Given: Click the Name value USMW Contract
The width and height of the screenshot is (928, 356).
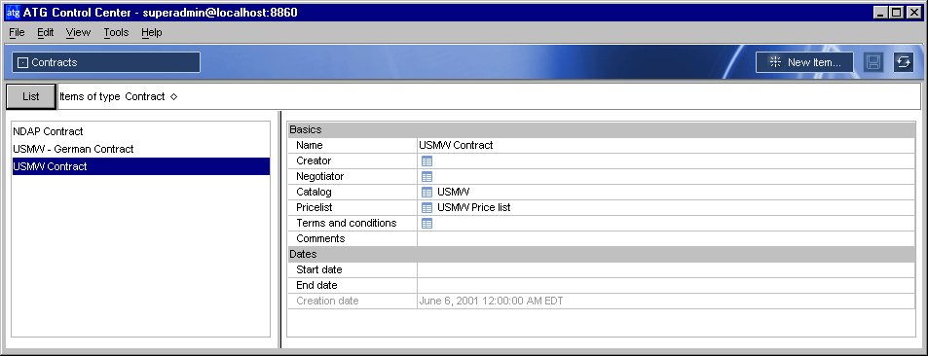Looking at the screenshot, I should [x=456, y=145].
